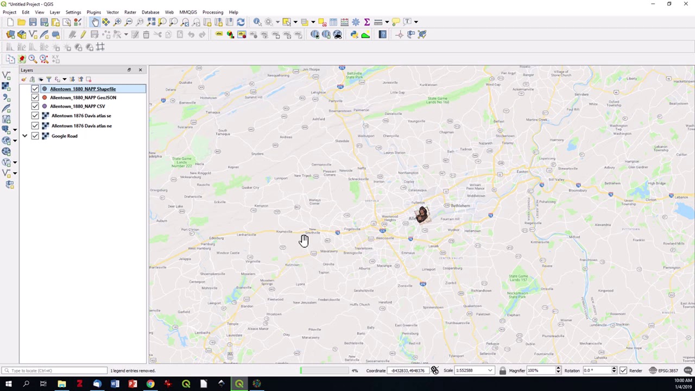Show statistical summary sigma icon
This screenshot has height=391, width=695.
[367, 22]
